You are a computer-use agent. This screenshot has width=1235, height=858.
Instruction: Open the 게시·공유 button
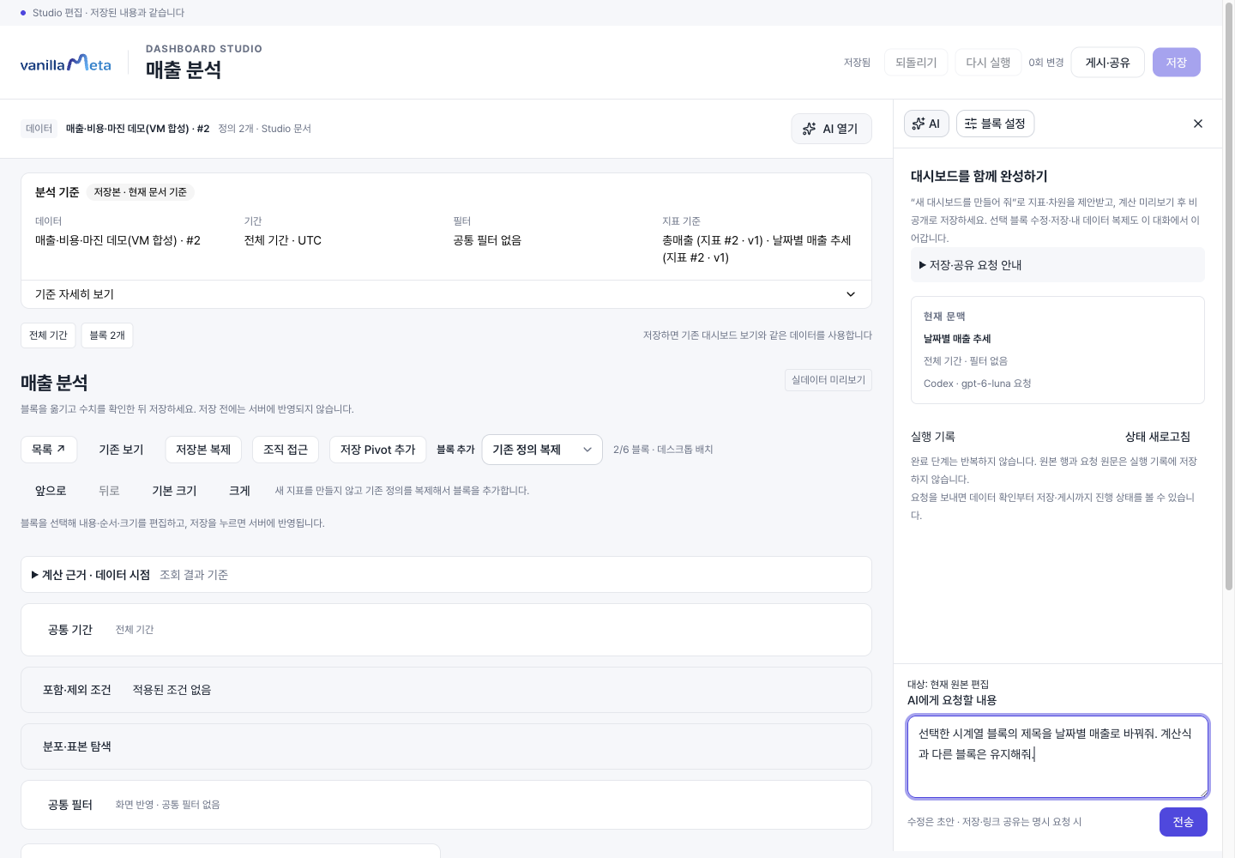1108,63
